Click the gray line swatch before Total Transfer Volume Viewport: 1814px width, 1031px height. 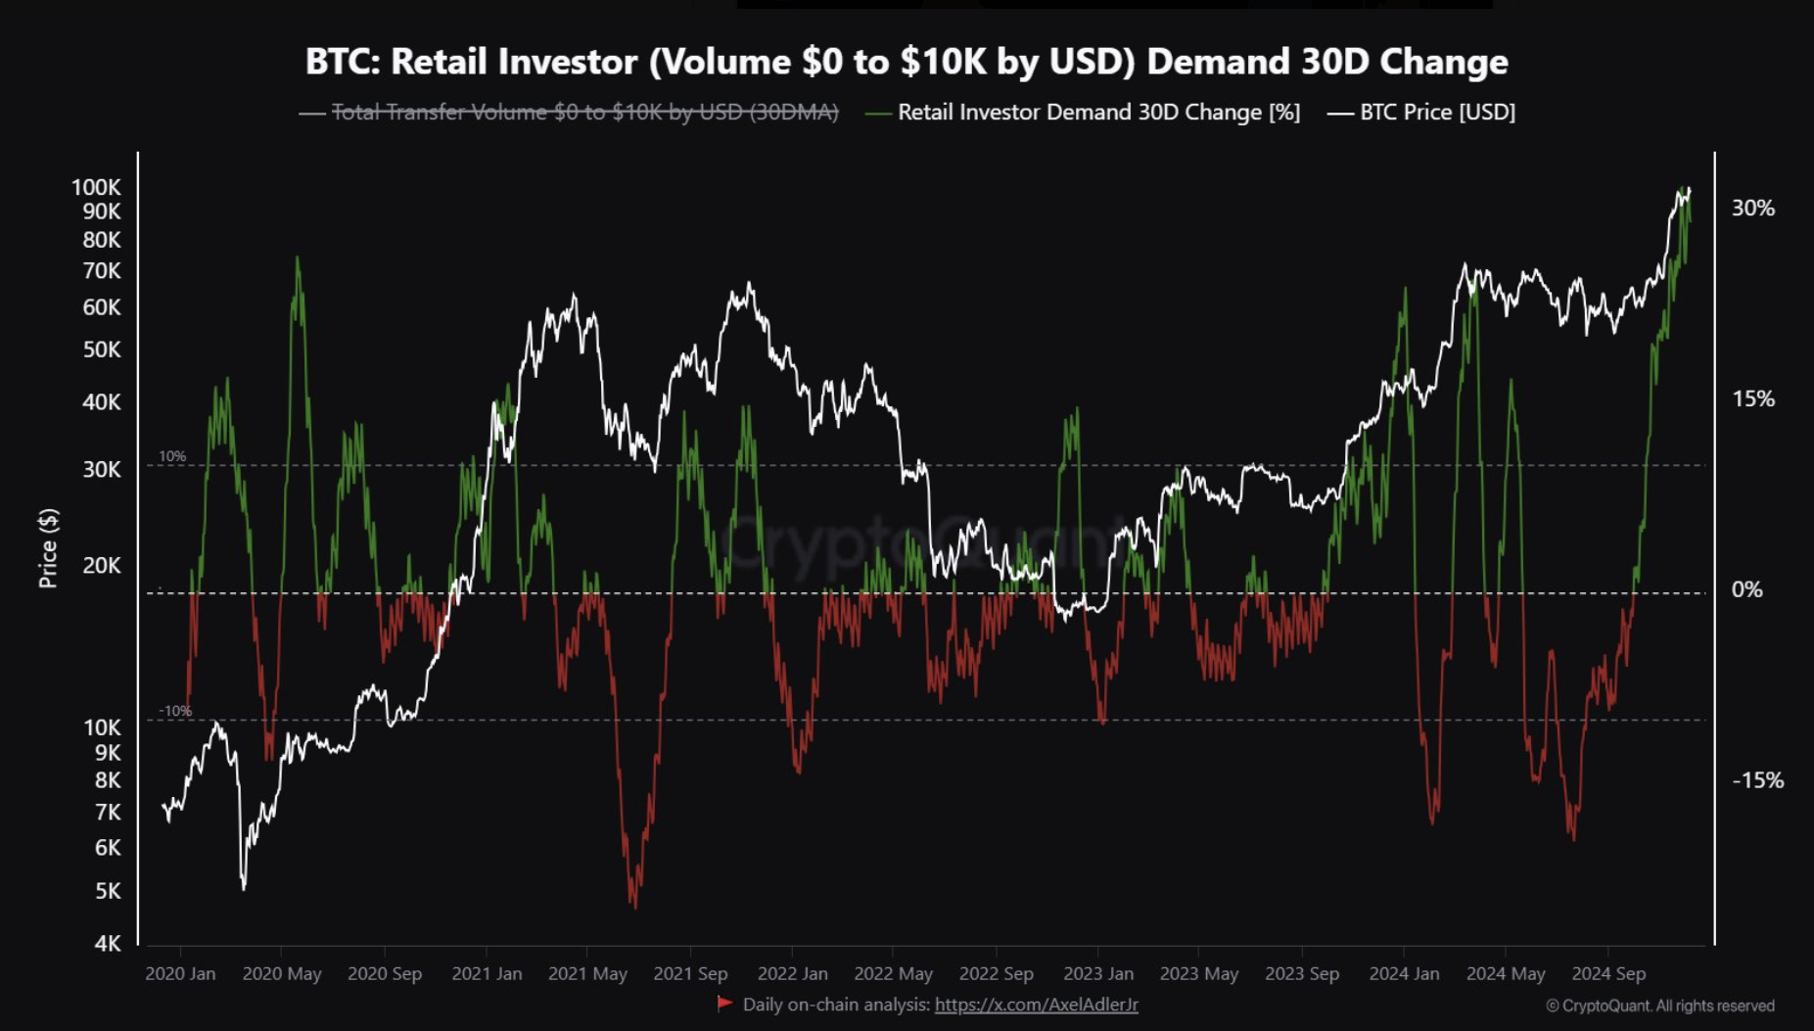click(x=311, y=114)
